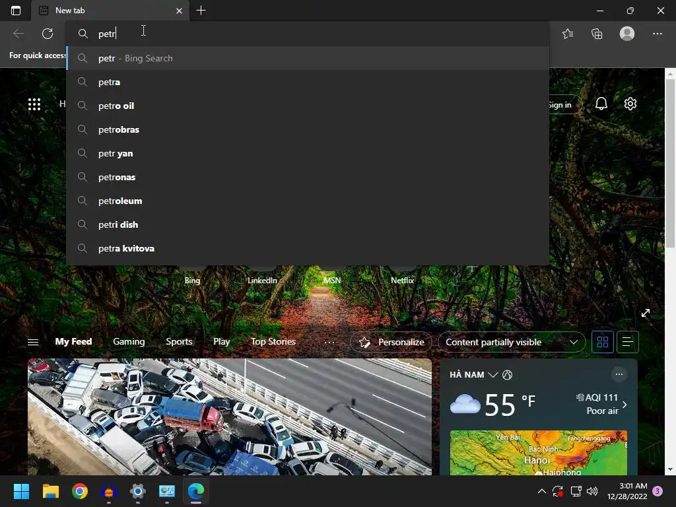Viewport: 676px width, 507px height.
Task: Show hidden tray icons chevron
Action: 542,491
